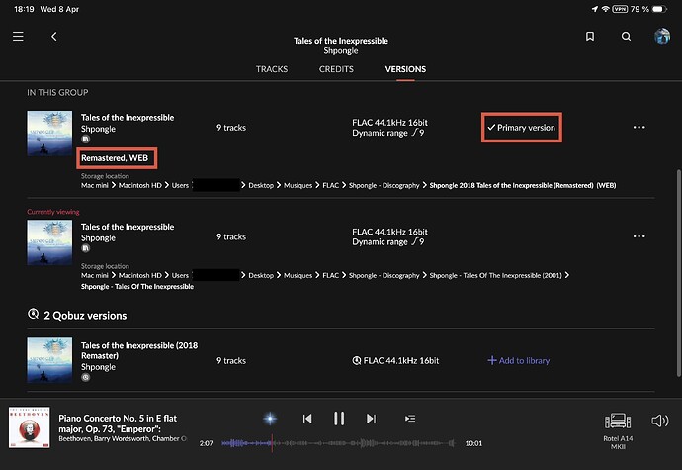The image size is (682, 470).
Task: Tap the location arrow in the status bar
Action: tap(594, 9)
